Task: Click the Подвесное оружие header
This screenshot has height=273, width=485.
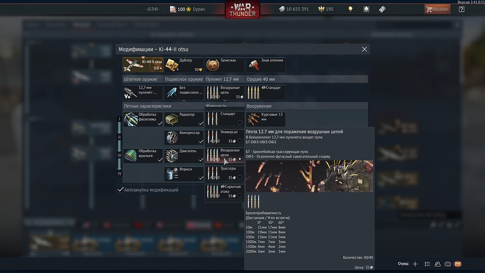Action: 184,79
